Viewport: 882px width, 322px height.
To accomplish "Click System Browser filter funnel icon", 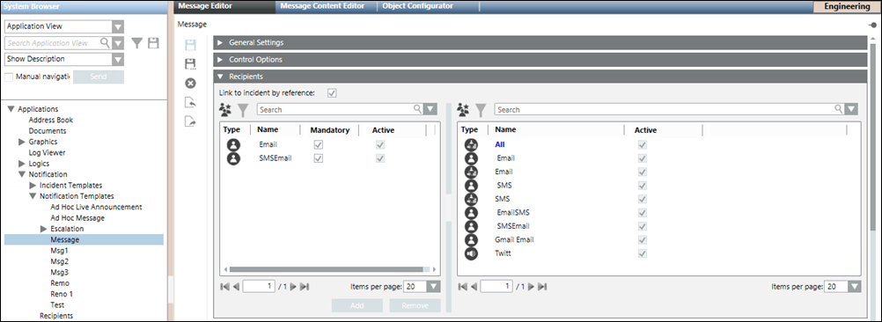I will [x=136, y=43].
